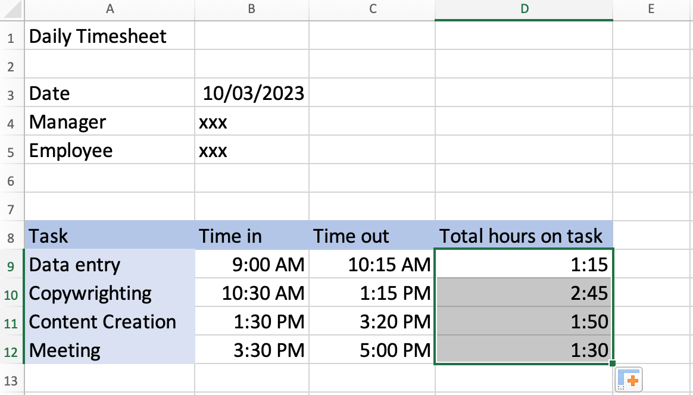This screenshot has width=693, height=395.
Task: Open the Auto Fill Options button
Action: pos(628,379)
